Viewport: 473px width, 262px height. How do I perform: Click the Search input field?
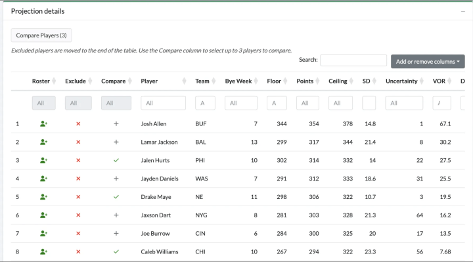pos(353,60)
